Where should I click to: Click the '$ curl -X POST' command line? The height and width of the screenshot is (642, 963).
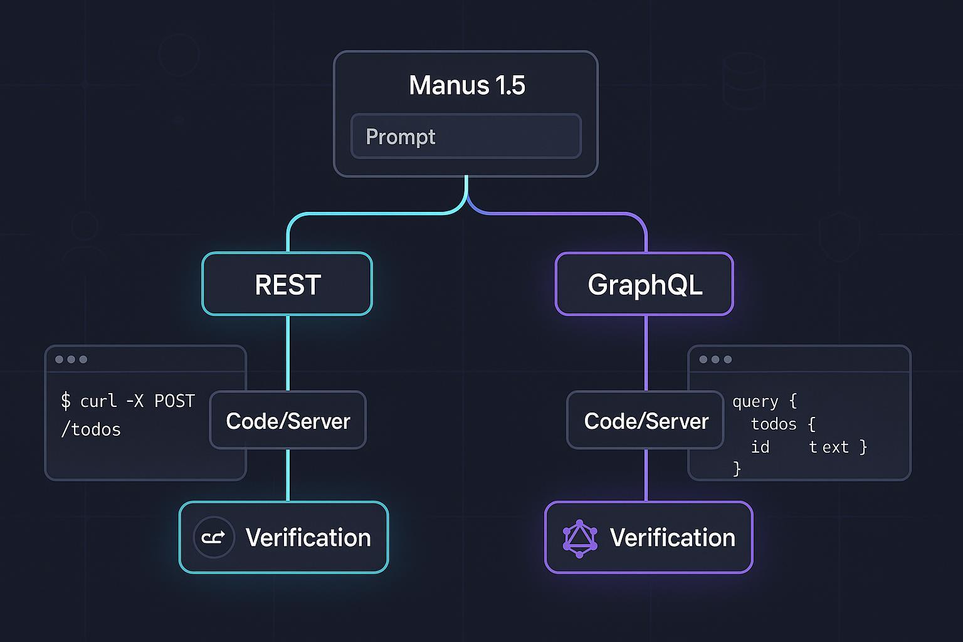[128, 401]
